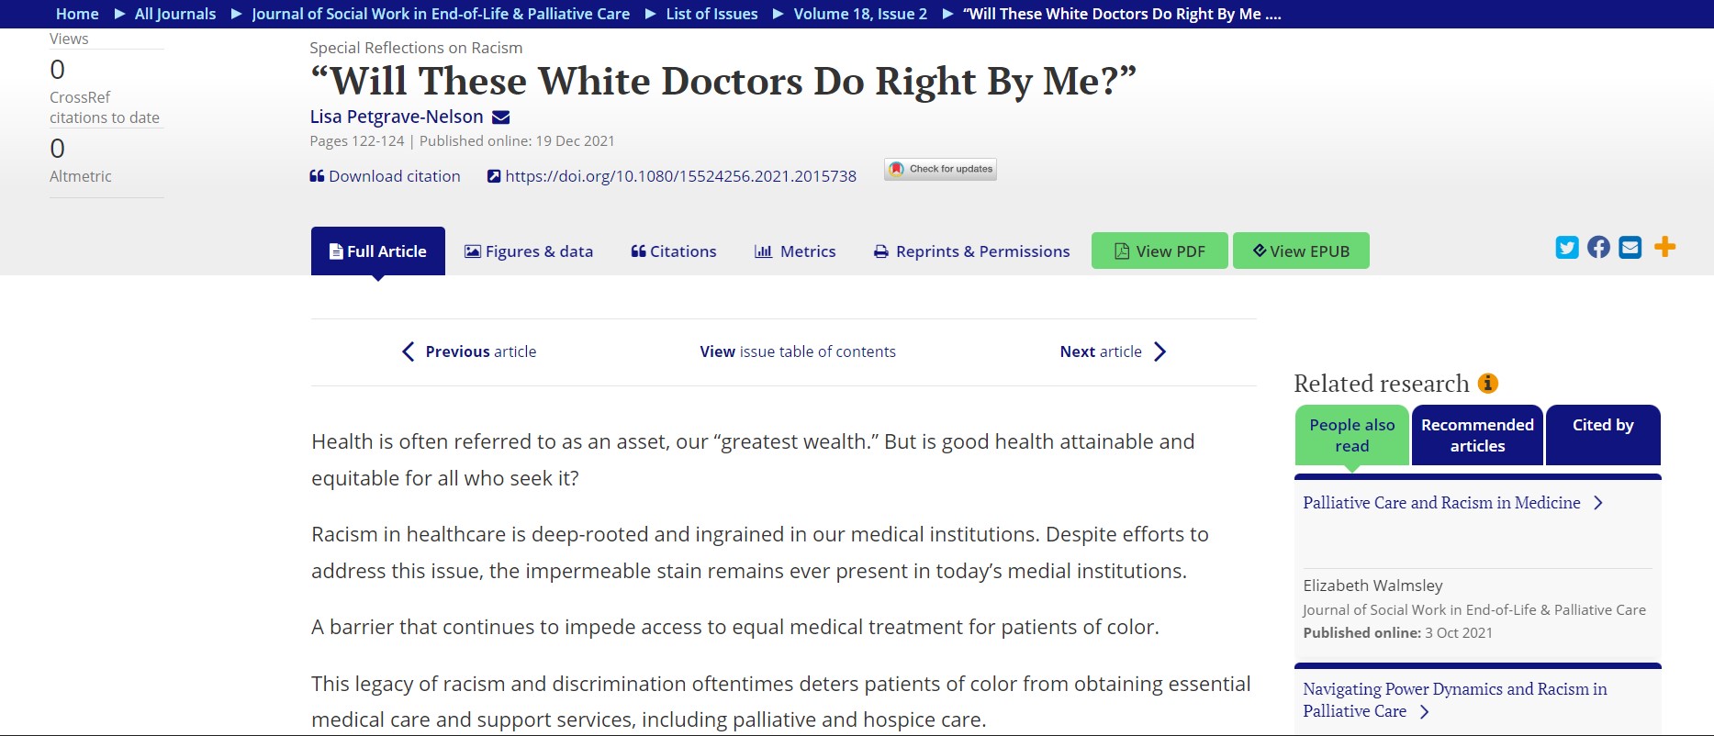Screen dimensions: 1714x736
Task: Open Palliative Care and Racism in Medicine
Action: (x=1441, y=503)
